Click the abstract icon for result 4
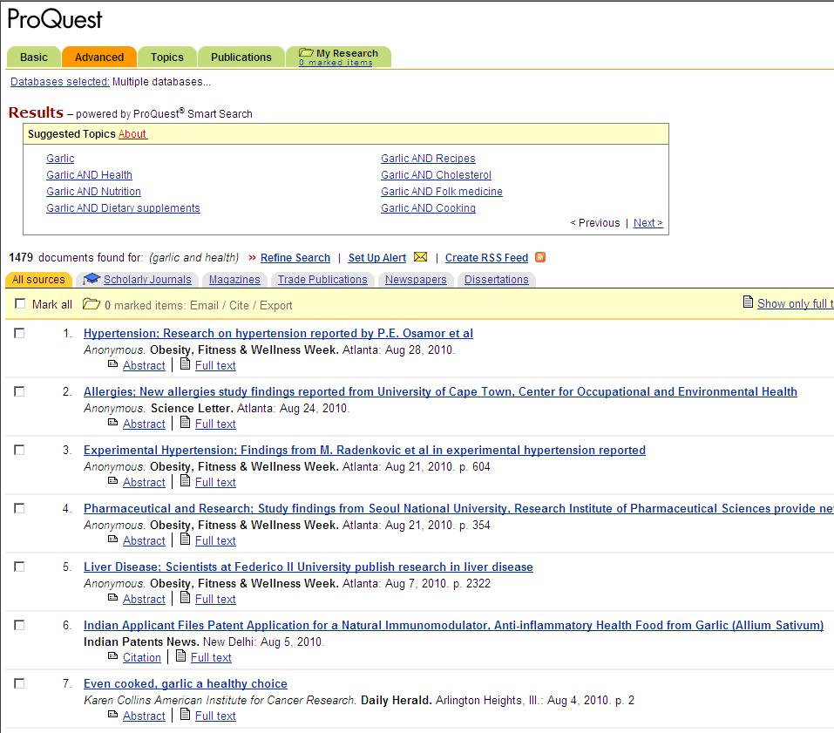Screen dimensions: 834x733 pyautogui.click(x=112, y=540)
